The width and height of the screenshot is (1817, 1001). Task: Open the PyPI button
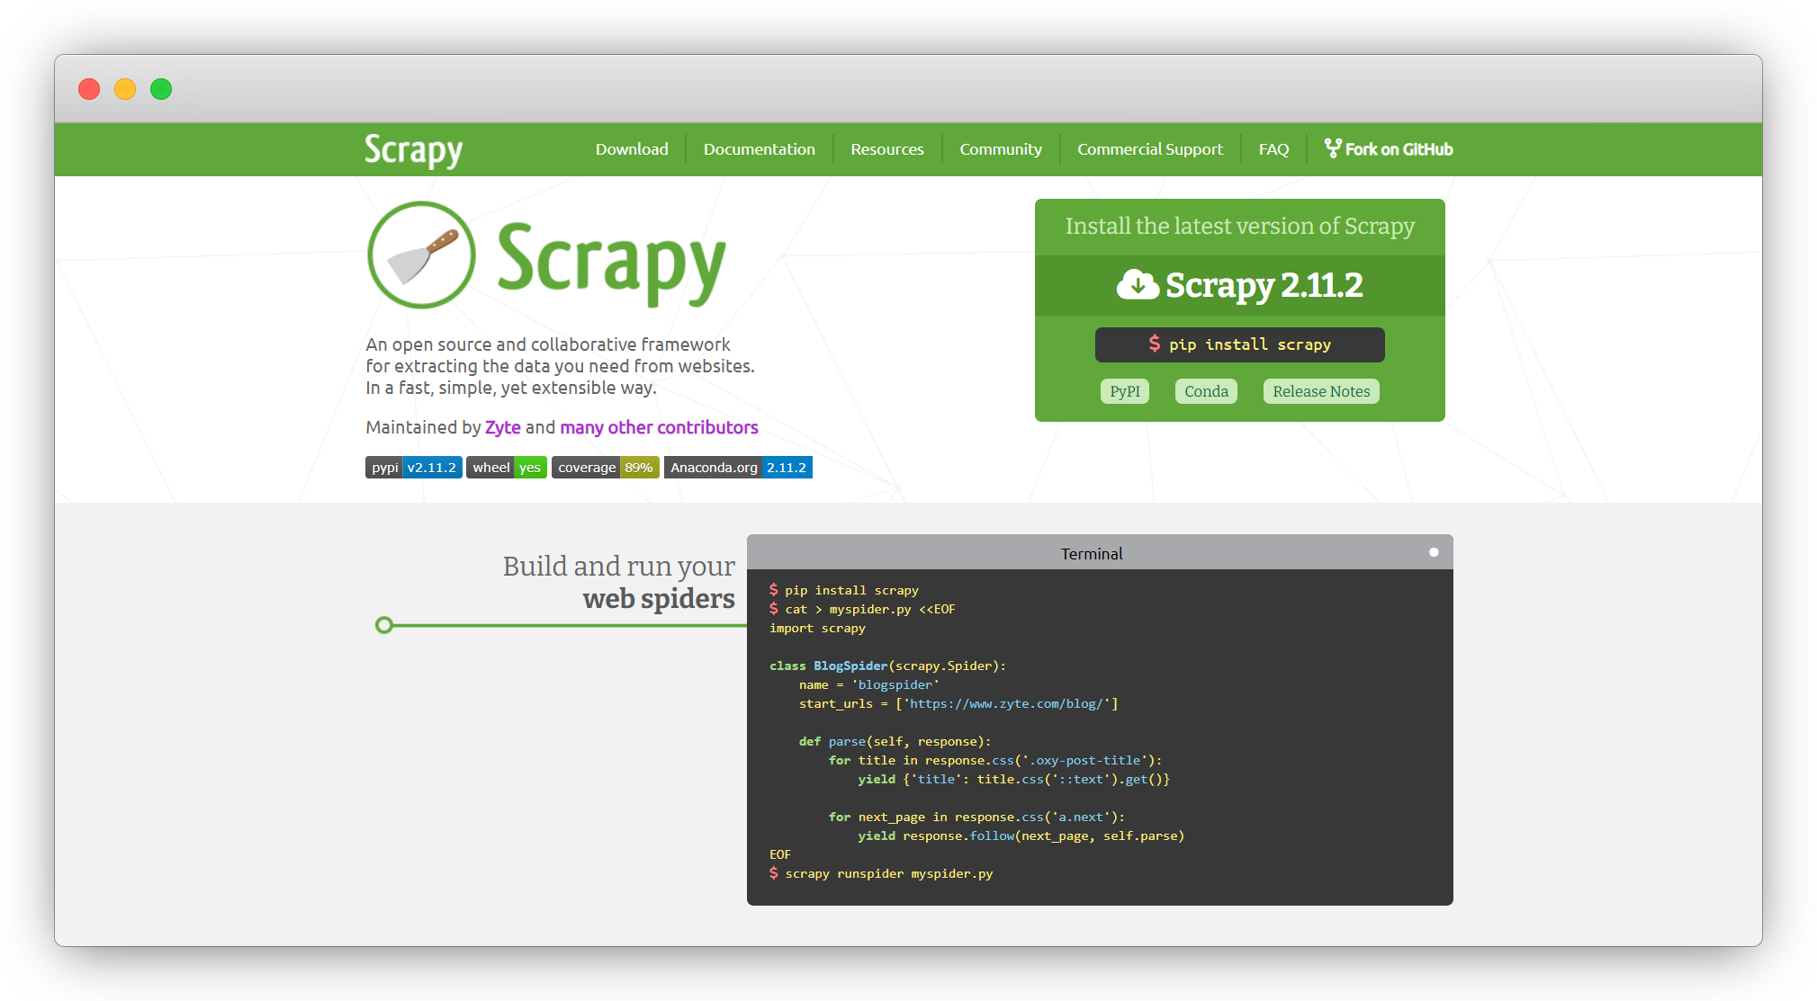1125,391
